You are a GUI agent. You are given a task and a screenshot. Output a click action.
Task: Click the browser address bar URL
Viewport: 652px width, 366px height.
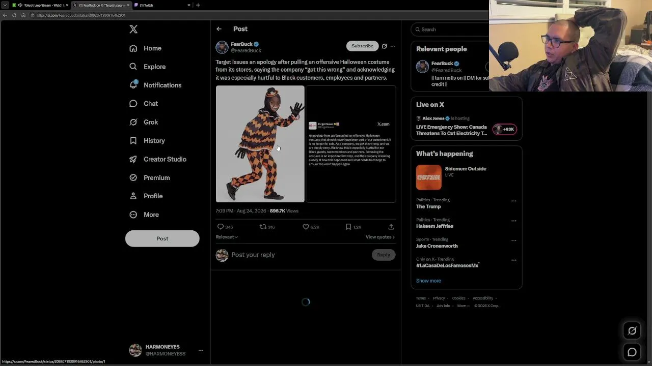[x=80, y=15]
